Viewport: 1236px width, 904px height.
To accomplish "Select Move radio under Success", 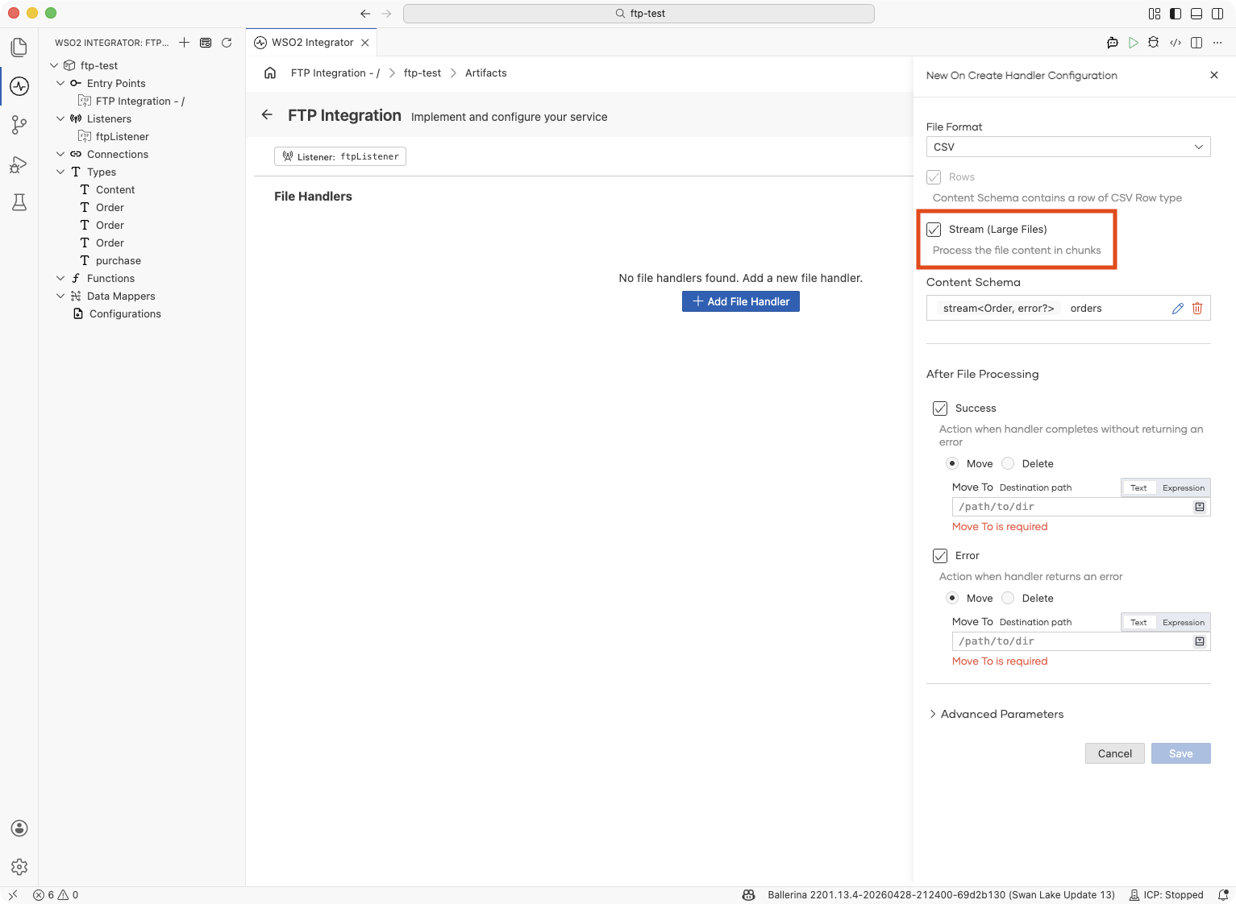I will point(952,463).
